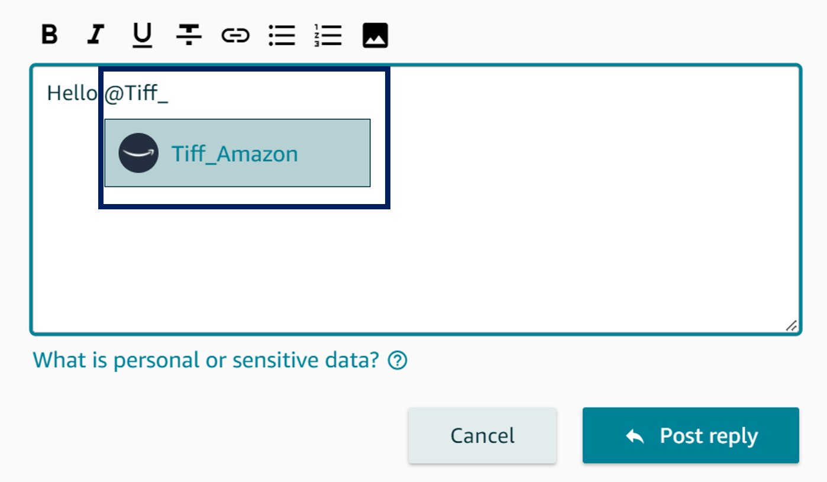Cancel the reply
The image size is (827, 482).
click(x=482, y=435)
